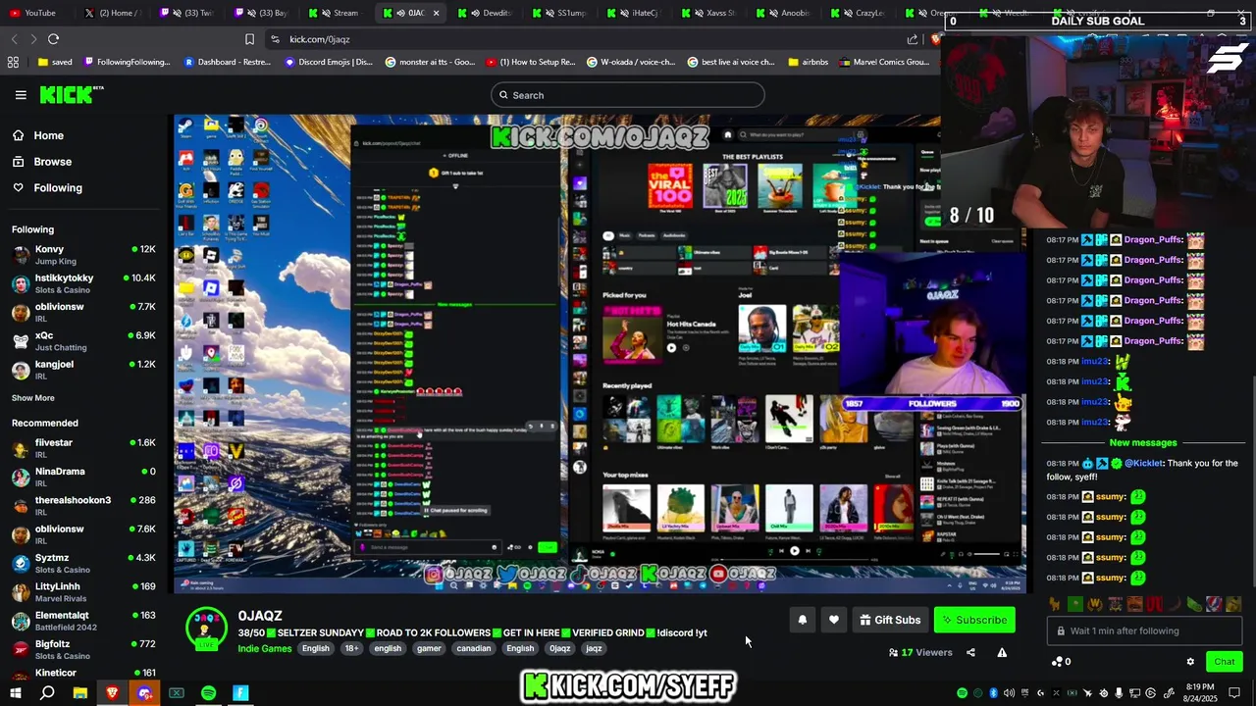This screenshot has width=1256, height=706.
Task: Share the stream via share icon
Action: click(x=970, y=652)
